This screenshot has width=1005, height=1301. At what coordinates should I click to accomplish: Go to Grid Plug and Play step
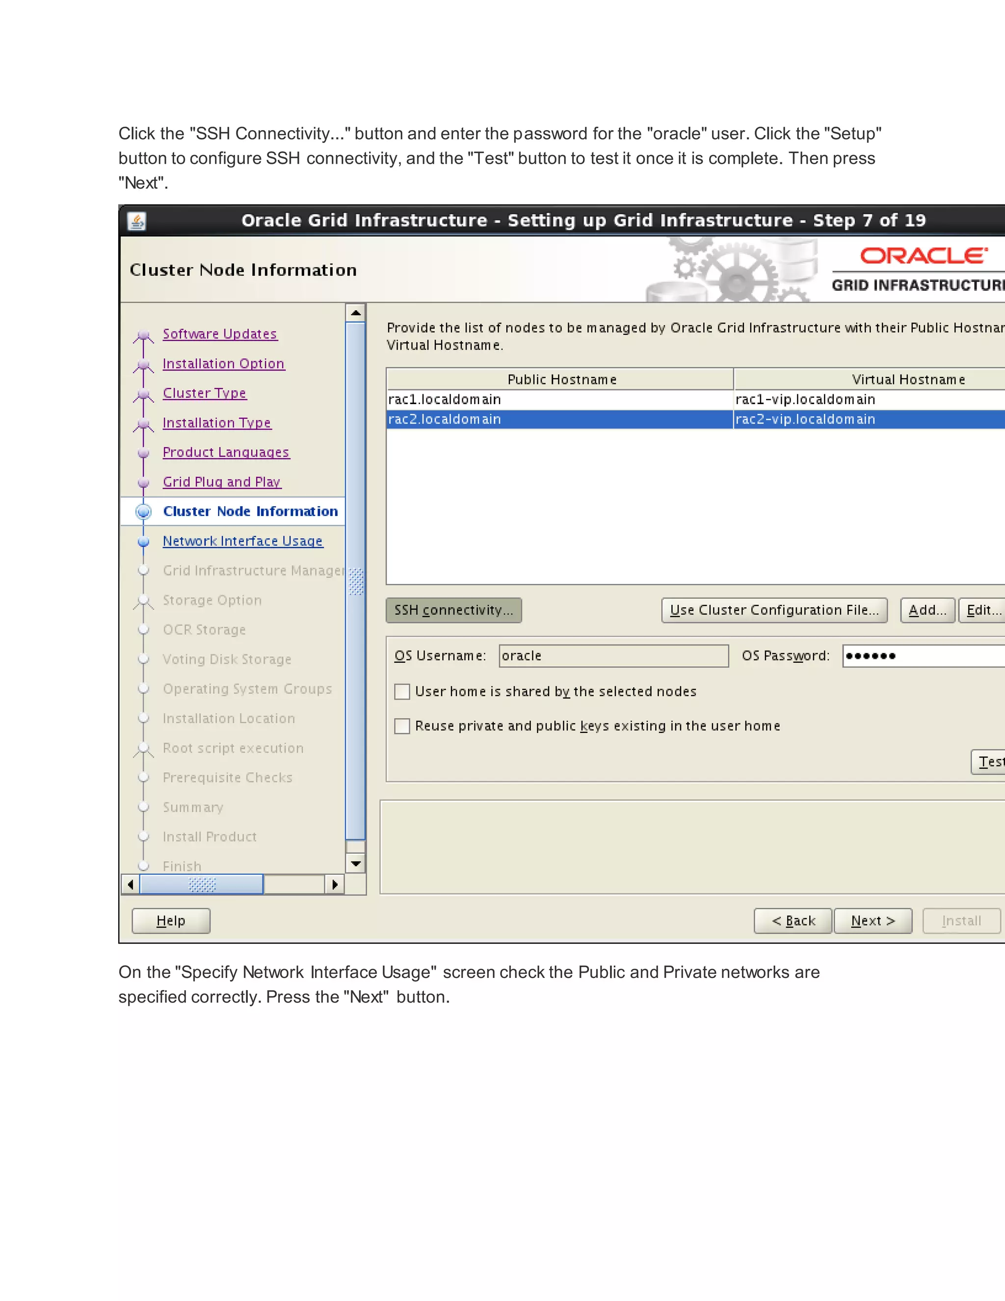click(x=221, y=482)
